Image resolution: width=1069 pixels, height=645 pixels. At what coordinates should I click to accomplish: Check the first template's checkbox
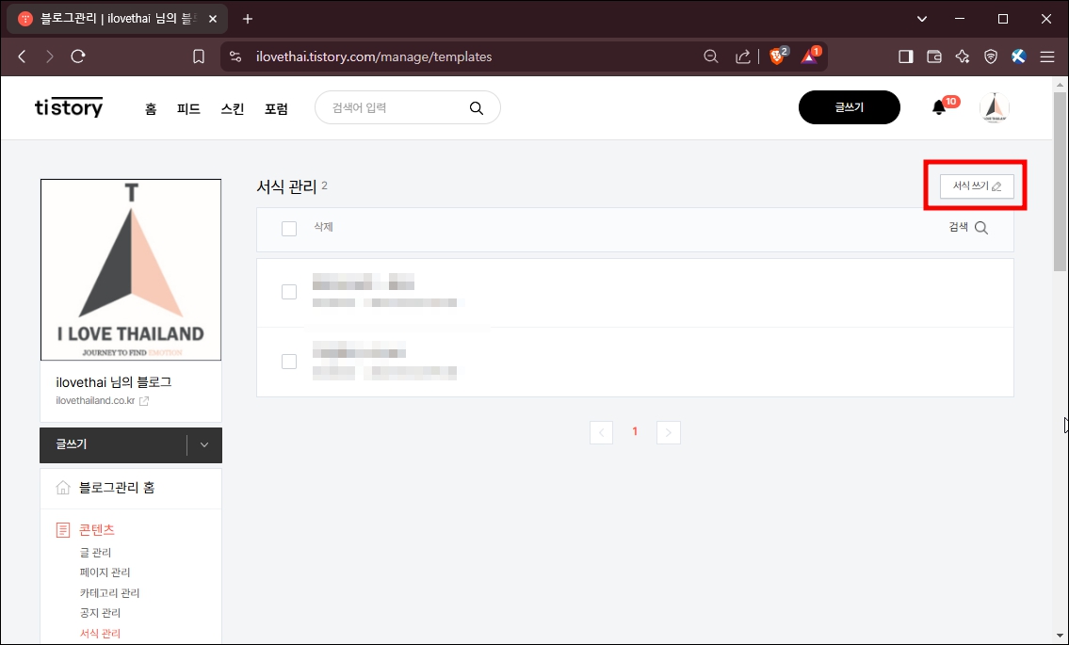pyautogui.click(x=289, y=292)
